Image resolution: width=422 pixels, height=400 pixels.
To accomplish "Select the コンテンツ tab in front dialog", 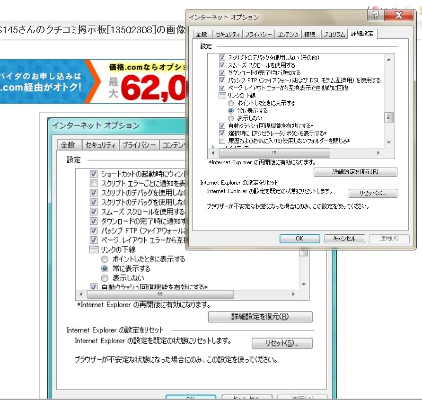I will pos(288,35).
